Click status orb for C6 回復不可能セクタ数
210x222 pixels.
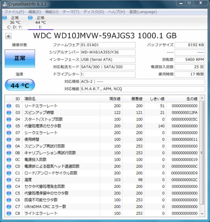click(9, 200)
